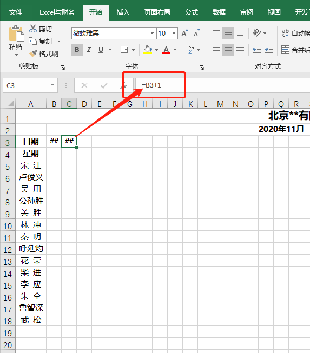The width and height of the screenshot is (310, 353).
Task: Click the 2020年11月 title cell
Action: click(281, 129)
